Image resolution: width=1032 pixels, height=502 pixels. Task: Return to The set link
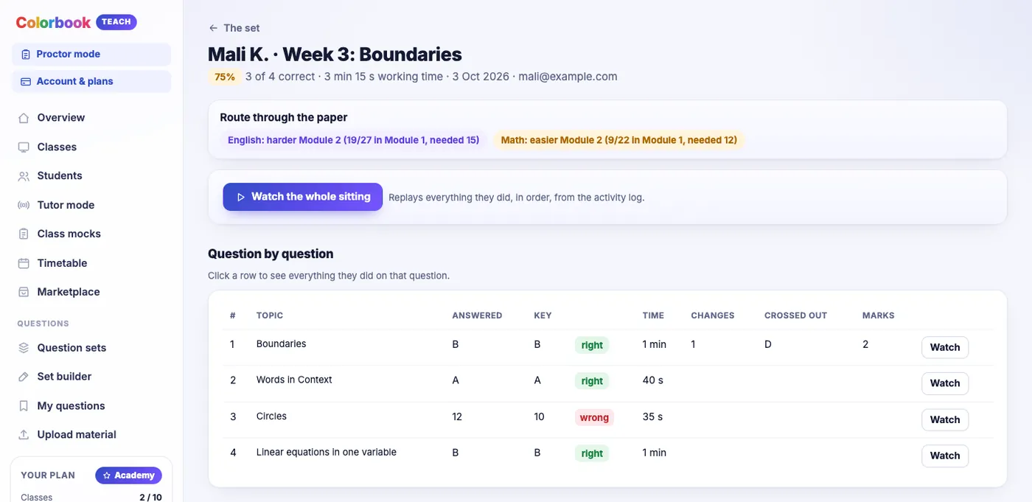(x=234, y=28)
